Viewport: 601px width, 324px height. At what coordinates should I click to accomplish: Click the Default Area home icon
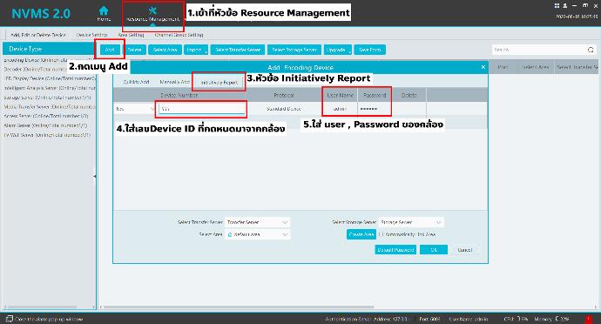pyautogui.click(x=230, y=234)
